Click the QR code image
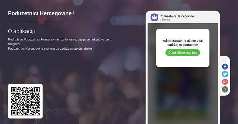Viewport: 238px width, 124px height. (25, 101)
